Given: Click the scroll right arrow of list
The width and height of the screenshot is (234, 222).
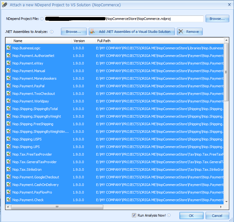Looking at the screenshot, I should click(221, 207).
